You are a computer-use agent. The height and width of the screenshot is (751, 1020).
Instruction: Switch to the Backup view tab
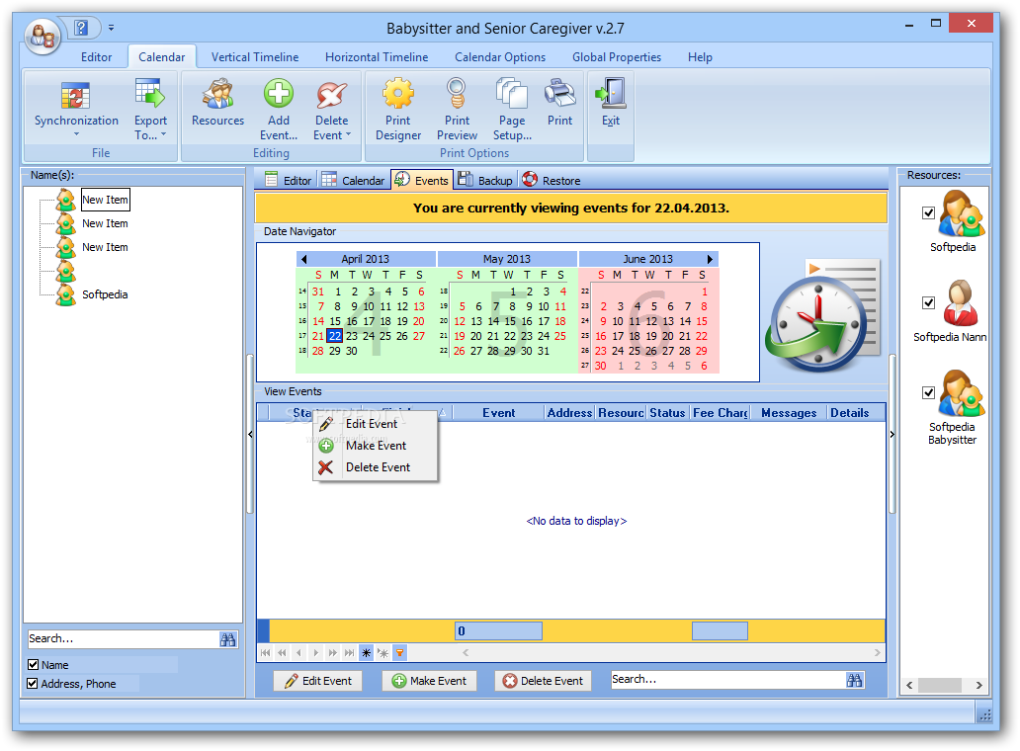tap(485, 180)
